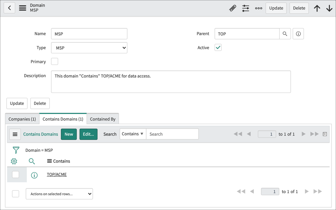Open the Type dropdown showing MSP
The height and width of the screenshot is (210, 336).
(x=89, y=47)
